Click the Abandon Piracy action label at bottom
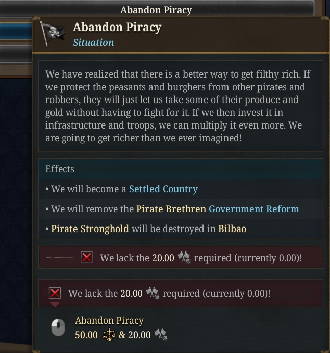This screenshot has height=353, width=330. point(109,320)
